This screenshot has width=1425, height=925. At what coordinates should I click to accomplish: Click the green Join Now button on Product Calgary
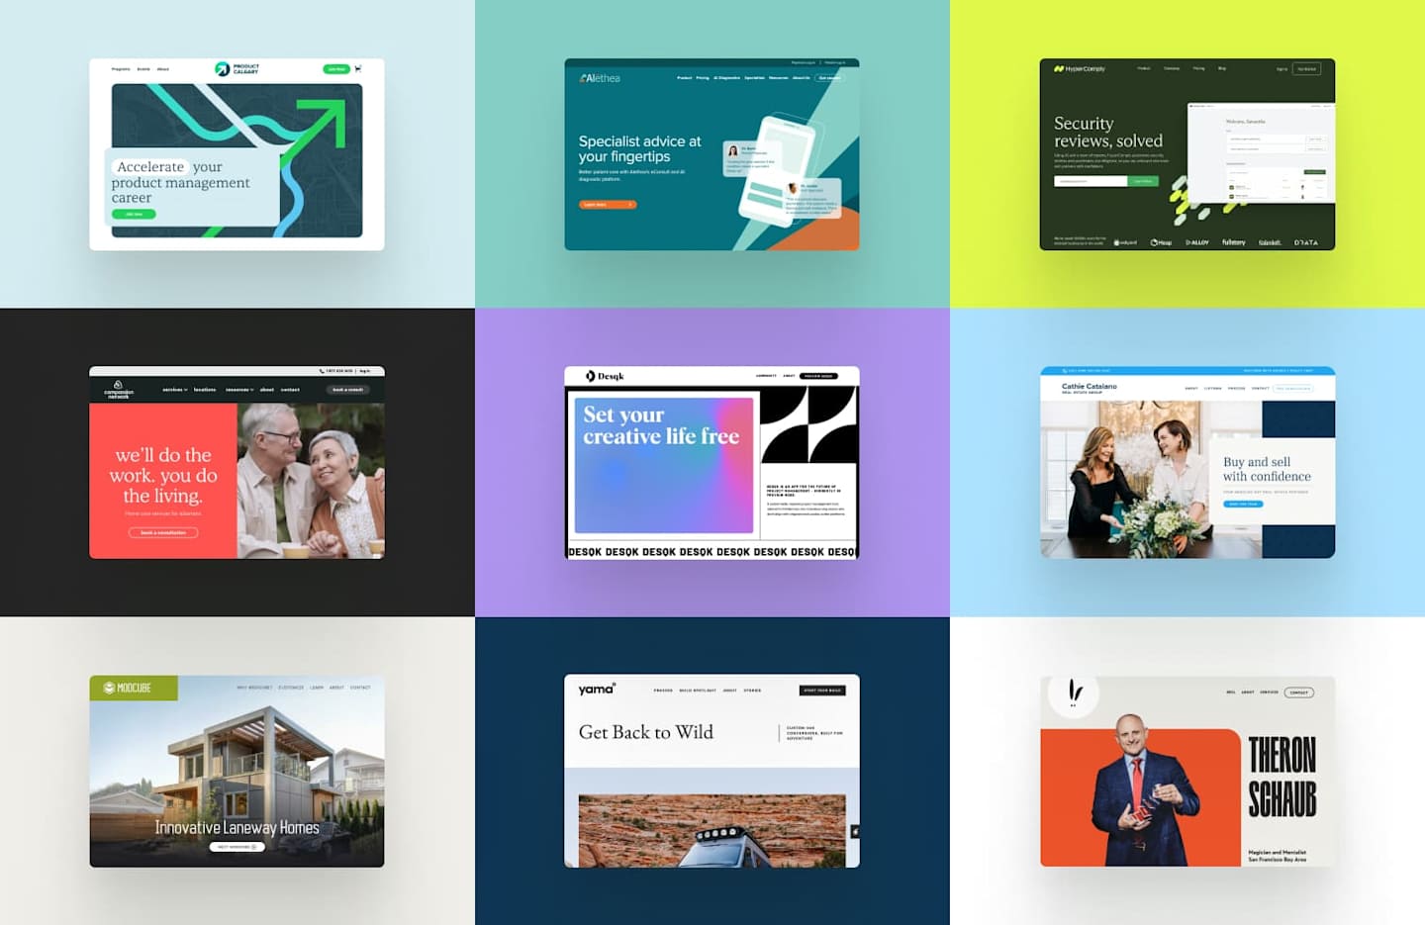336,69
